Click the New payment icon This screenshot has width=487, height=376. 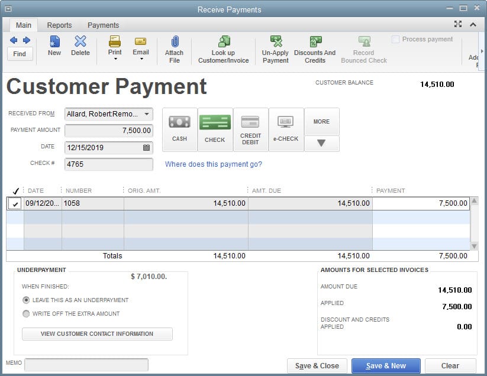pos(54,43)
